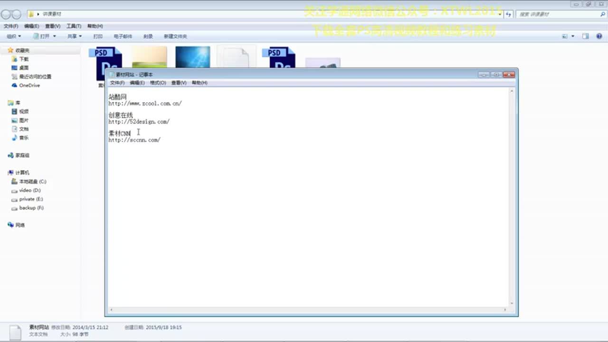Click the magnifier icon in Explorer's search box
This screenshot has width=608, height=342.
(603, 14)
